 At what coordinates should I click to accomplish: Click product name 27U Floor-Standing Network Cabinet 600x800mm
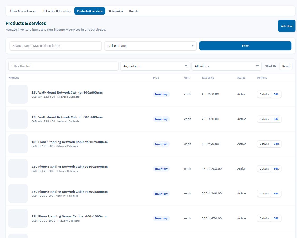coord(69,192)
